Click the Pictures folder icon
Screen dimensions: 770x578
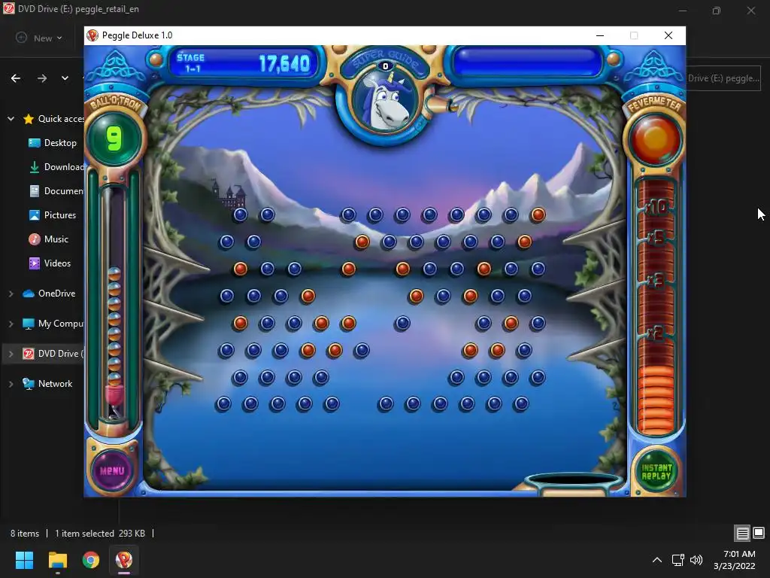pyautogui.click(x=35, y=215)
